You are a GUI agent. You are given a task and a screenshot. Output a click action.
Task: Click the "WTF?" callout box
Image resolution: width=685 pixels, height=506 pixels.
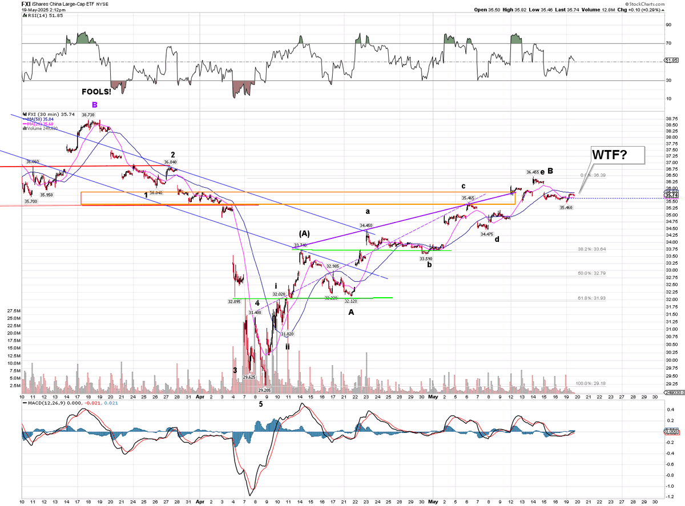(618, 155)
